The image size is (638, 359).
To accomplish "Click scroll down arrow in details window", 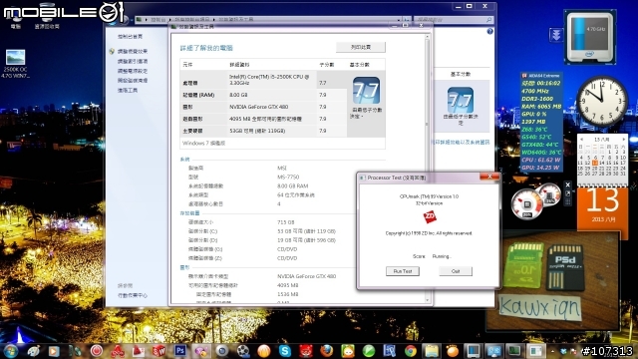I will point(428,300).
